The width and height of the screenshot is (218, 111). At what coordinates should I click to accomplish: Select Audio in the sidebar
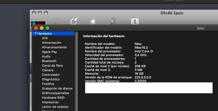pos(46,56)
